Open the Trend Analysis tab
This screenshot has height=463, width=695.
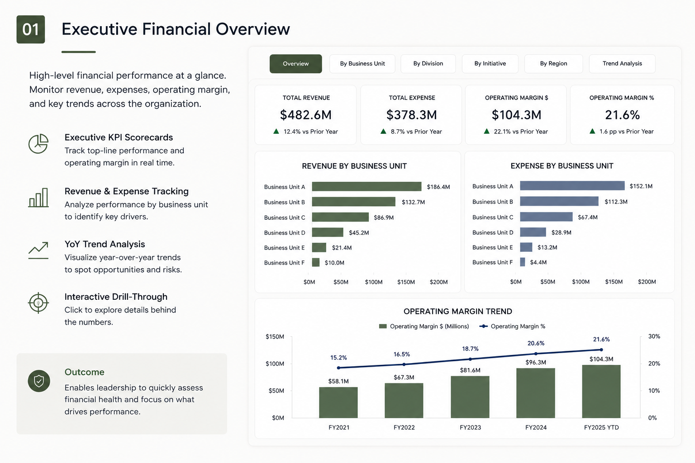(x=622, y=64)
